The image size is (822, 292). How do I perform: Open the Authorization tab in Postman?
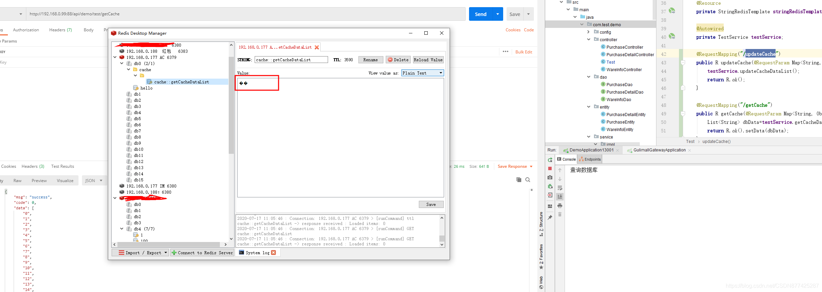pyautogui.click(x=26, y=30)
